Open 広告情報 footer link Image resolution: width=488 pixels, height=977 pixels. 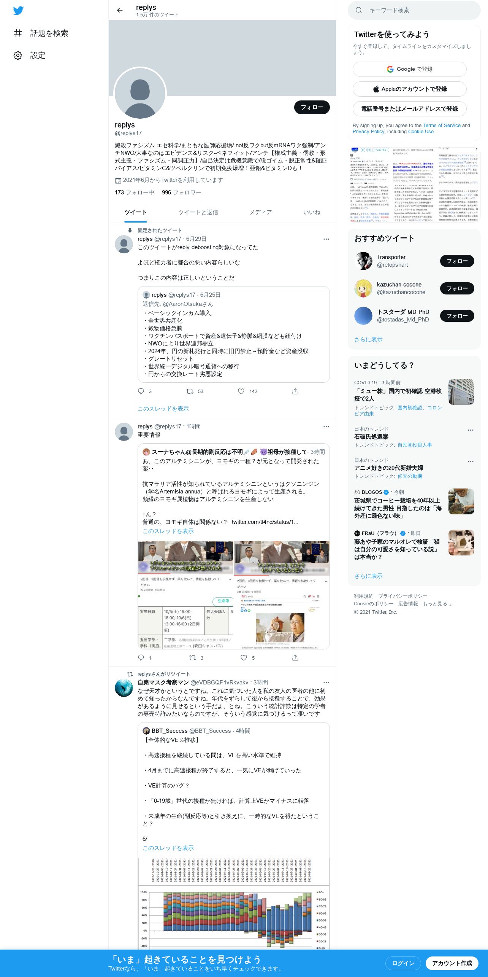click(408, 603)
